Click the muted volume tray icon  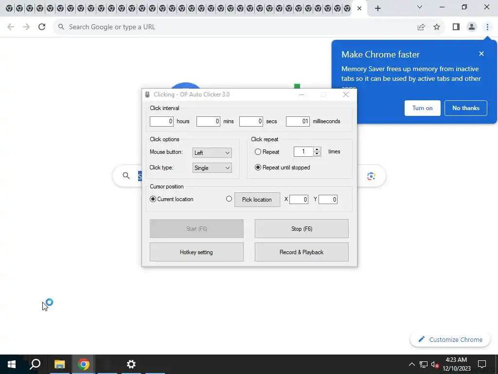pos(435,364)
